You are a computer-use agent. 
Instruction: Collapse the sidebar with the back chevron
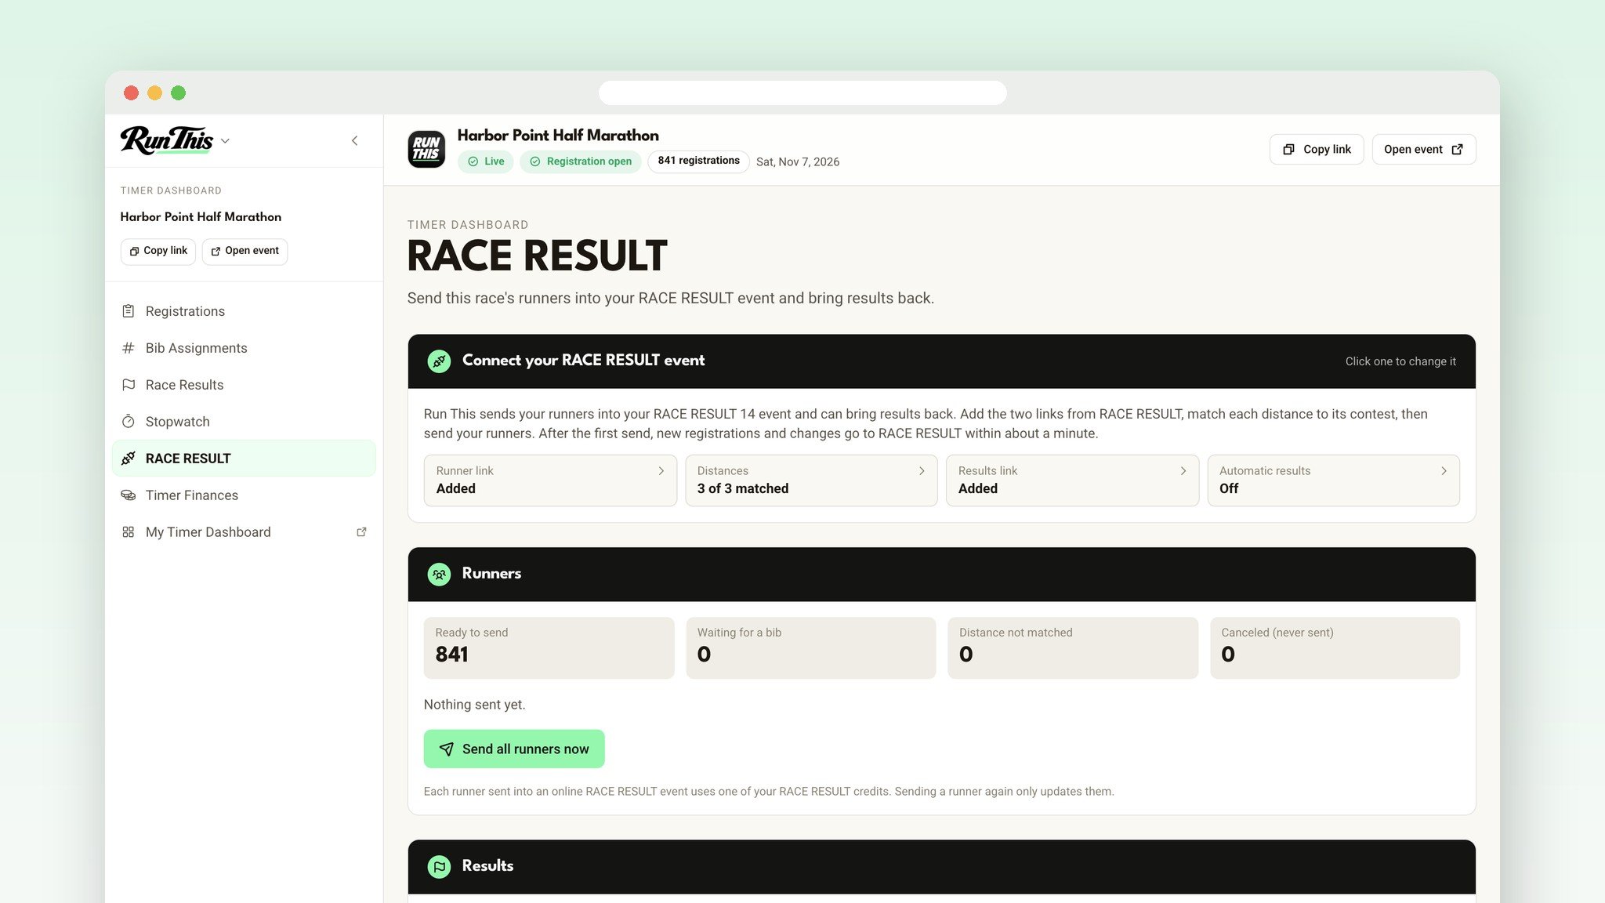(x=354, y=141)
